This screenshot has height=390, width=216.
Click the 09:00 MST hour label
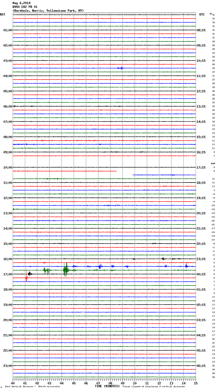click(8, 152)
